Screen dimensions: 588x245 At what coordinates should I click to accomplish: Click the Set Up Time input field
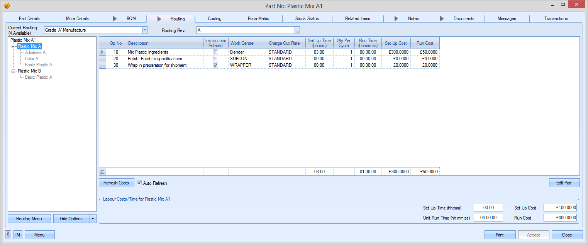488,208
